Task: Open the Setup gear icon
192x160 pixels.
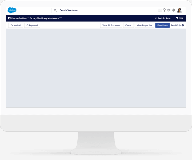Action: click(x=169, y=10)
